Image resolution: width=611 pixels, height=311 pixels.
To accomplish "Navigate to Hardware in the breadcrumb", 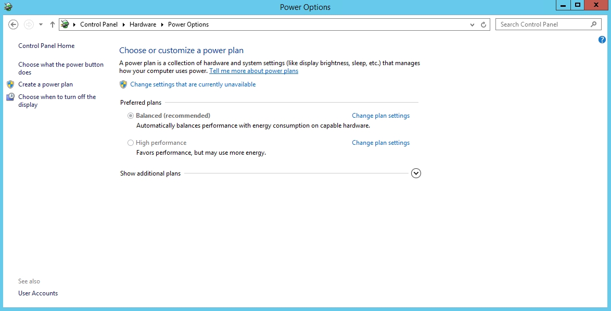I will click(x=143, y=24).
